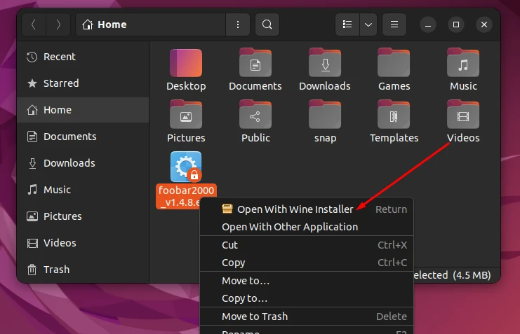Open Starred in the sidebar
Viewport: 520px width, 334px height.
(x=83, y=83)
